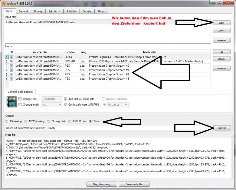Toggle checkbox for Presentation Graphic Stream #1
Image resolution: width=236 pixels, height=190 pixels.
[11, 70]
